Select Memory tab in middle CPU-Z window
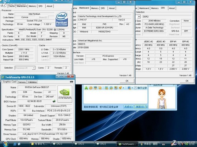This screenshot has height=147, width=197. [x=95, y=8]
